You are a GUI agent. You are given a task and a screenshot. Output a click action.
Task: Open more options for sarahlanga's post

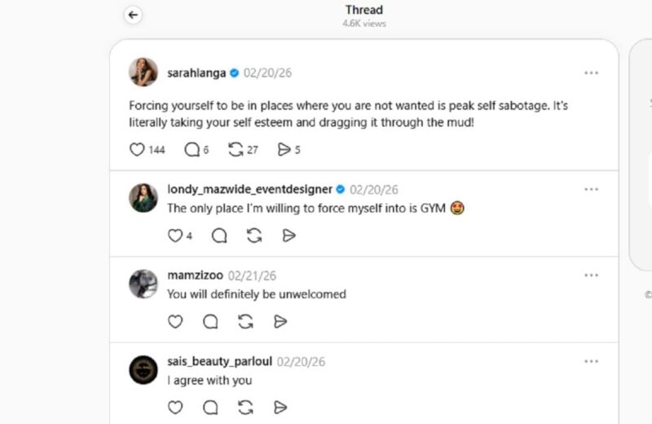[592, 73]
